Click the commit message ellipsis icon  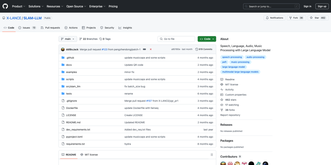[144, 49]
